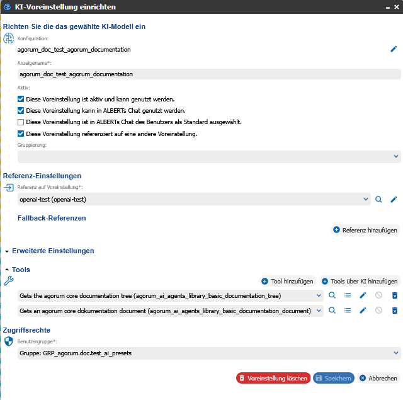The height and width of the screenshot is (400, 403).
Task: Disable the documentation_document tool
Action: click(378, 311)
